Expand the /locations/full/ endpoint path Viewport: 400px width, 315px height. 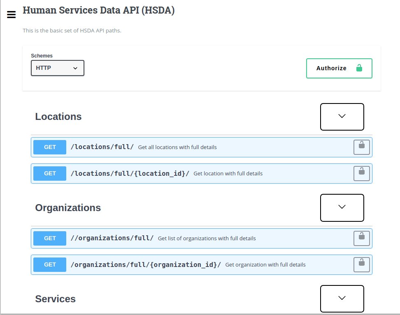102,147
